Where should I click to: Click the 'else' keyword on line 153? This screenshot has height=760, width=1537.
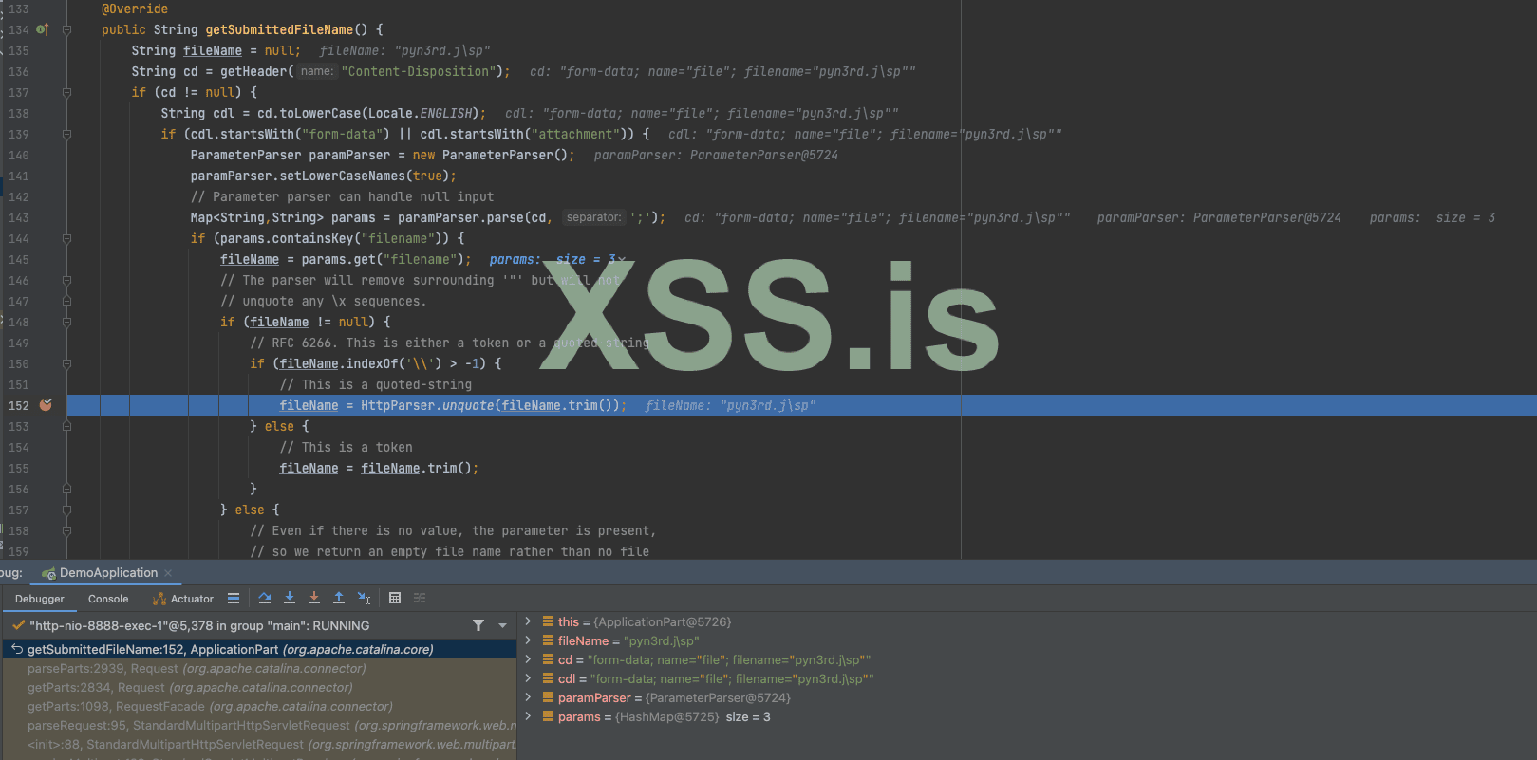(279, 426)
